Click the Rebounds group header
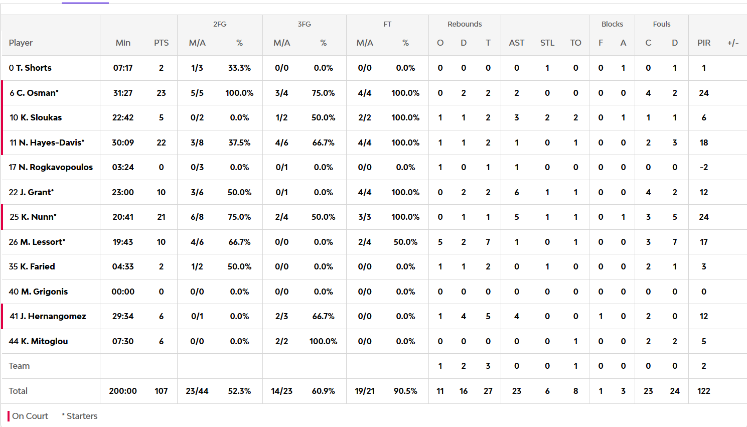Screen dimensions: 747x427 [465, 24]
